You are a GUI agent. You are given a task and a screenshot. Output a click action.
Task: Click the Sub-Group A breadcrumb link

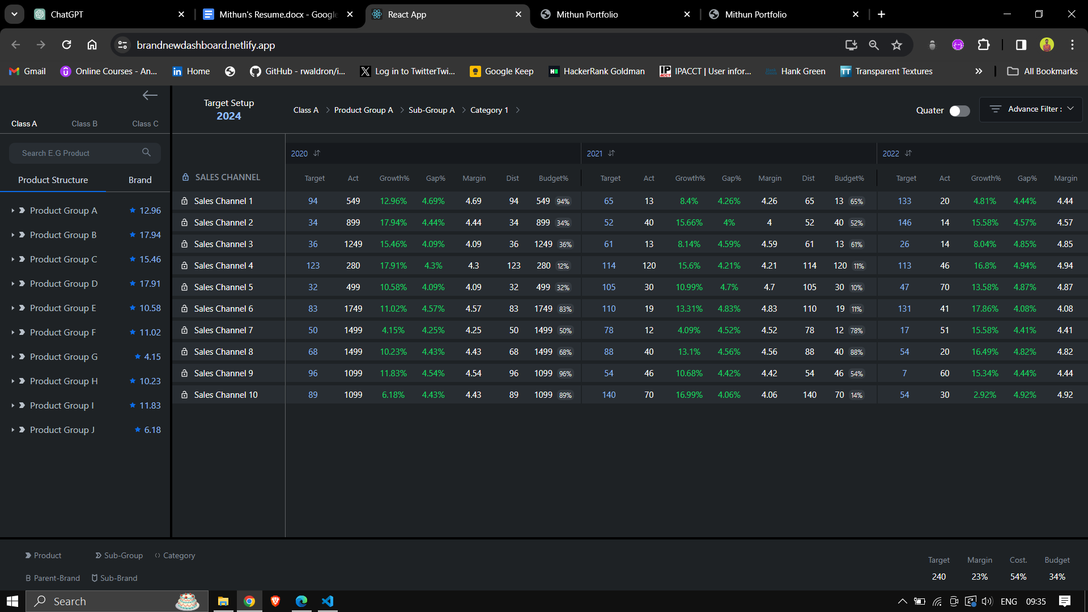[431, 110]
